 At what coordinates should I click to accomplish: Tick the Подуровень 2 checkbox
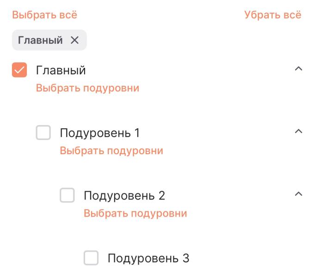pyautogui.click(x=67, y=196)
